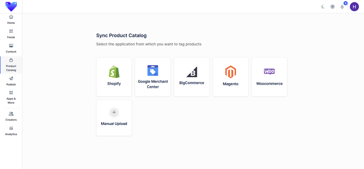Open Publish from the sidebar
This screenshot has width=364, height=169.
[x=11, y=81]
